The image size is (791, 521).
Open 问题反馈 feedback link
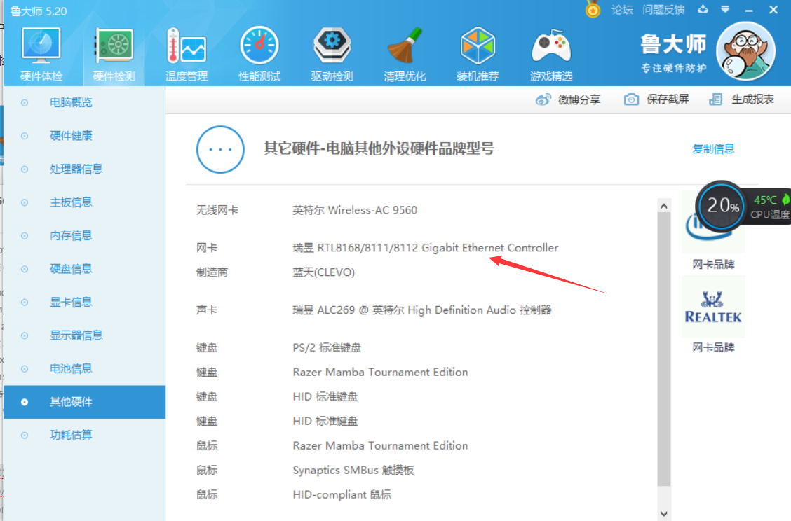(x=663, y=10)
